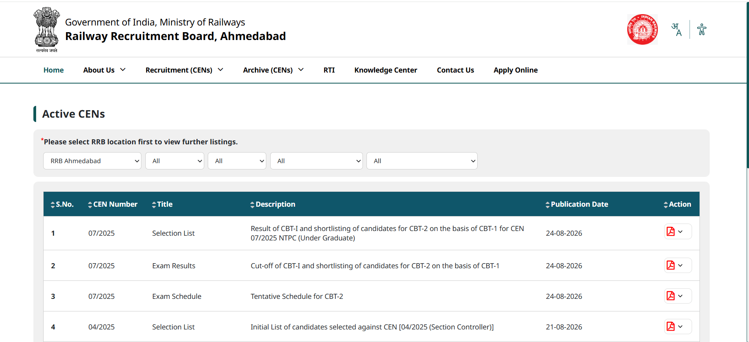Viewport: 749px width, 342px height.
Task: Open the last All filter dropdown
Action: pyautogui.click(x=422, y=161)
